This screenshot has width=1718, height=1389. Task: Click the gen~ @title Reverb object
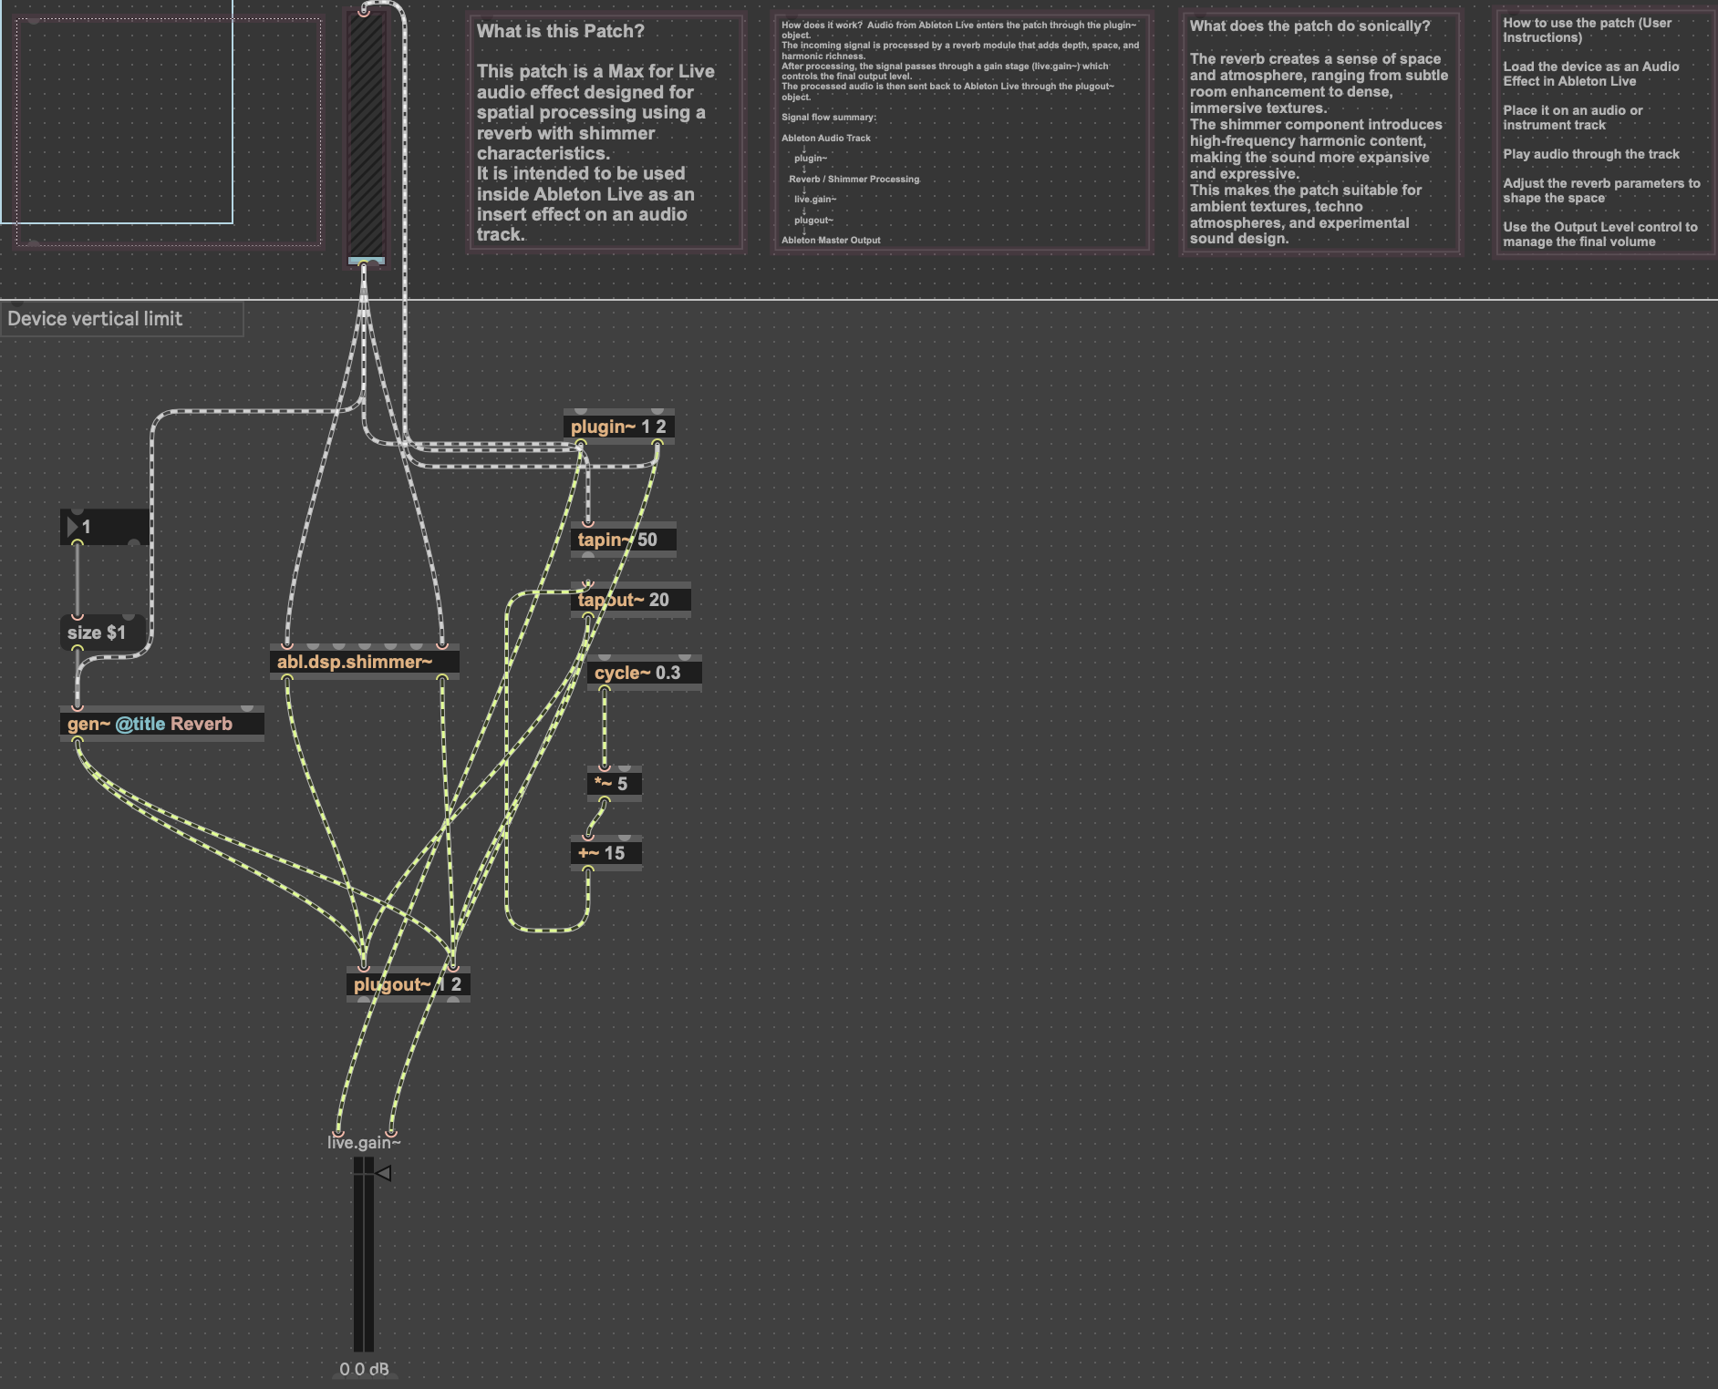tap(160, 724)
